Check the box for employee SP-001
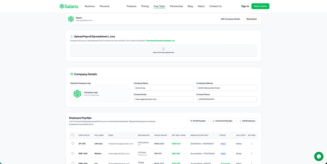Viewport: 327px width, 164px height. (x=72, y=143)
